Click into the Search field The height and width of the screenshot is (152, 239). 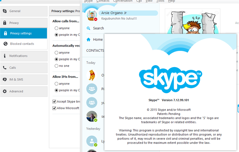[x=98, y=28]
